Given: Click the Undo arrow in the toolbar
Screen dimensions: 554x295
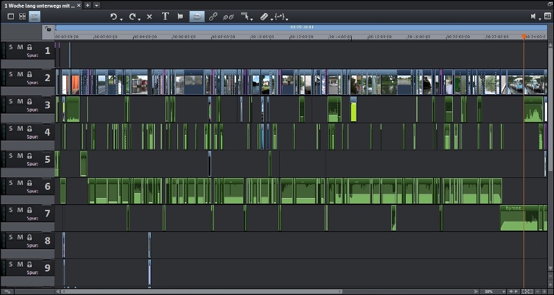Looking at the screenshot, I should point(114,17).
